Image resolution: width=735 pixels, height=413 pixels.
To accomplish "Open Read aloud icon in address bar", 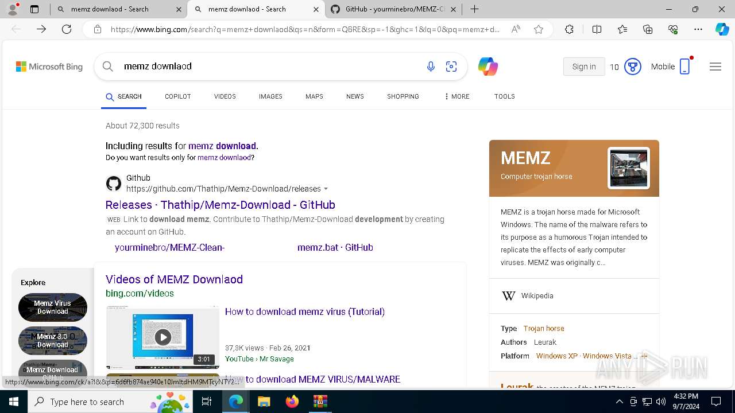I will tap(516, 29).
